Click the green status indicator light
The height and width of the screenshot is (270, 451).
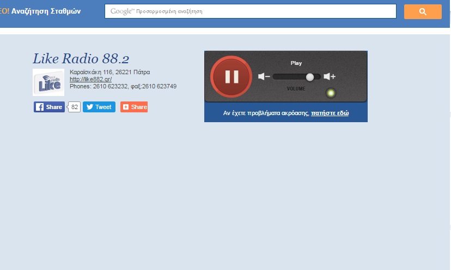(331, 93)
